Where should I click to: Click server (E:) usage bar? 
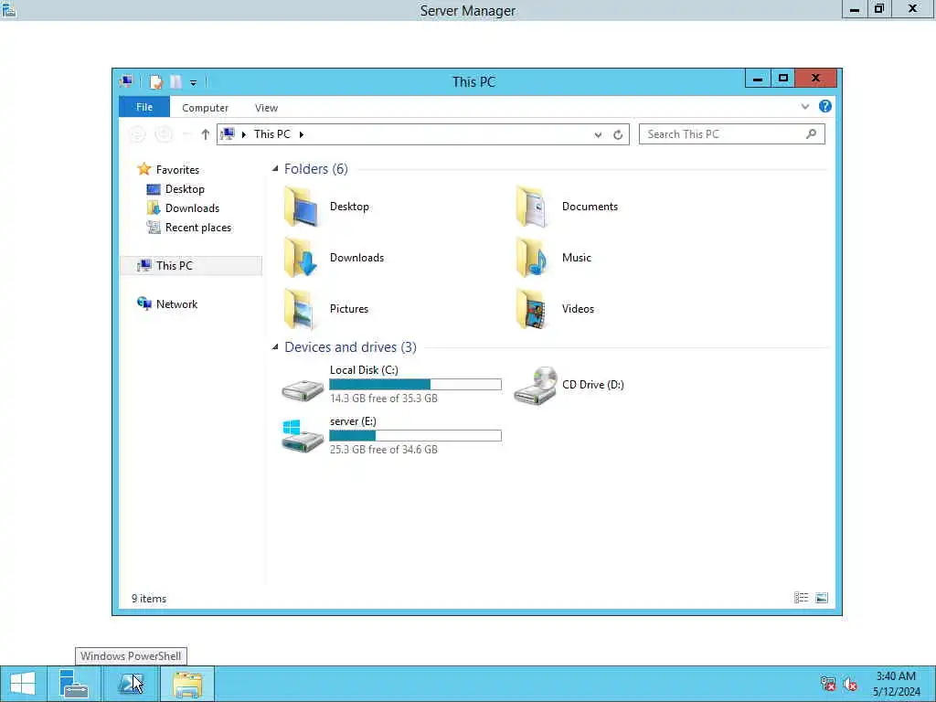point(416,436)
